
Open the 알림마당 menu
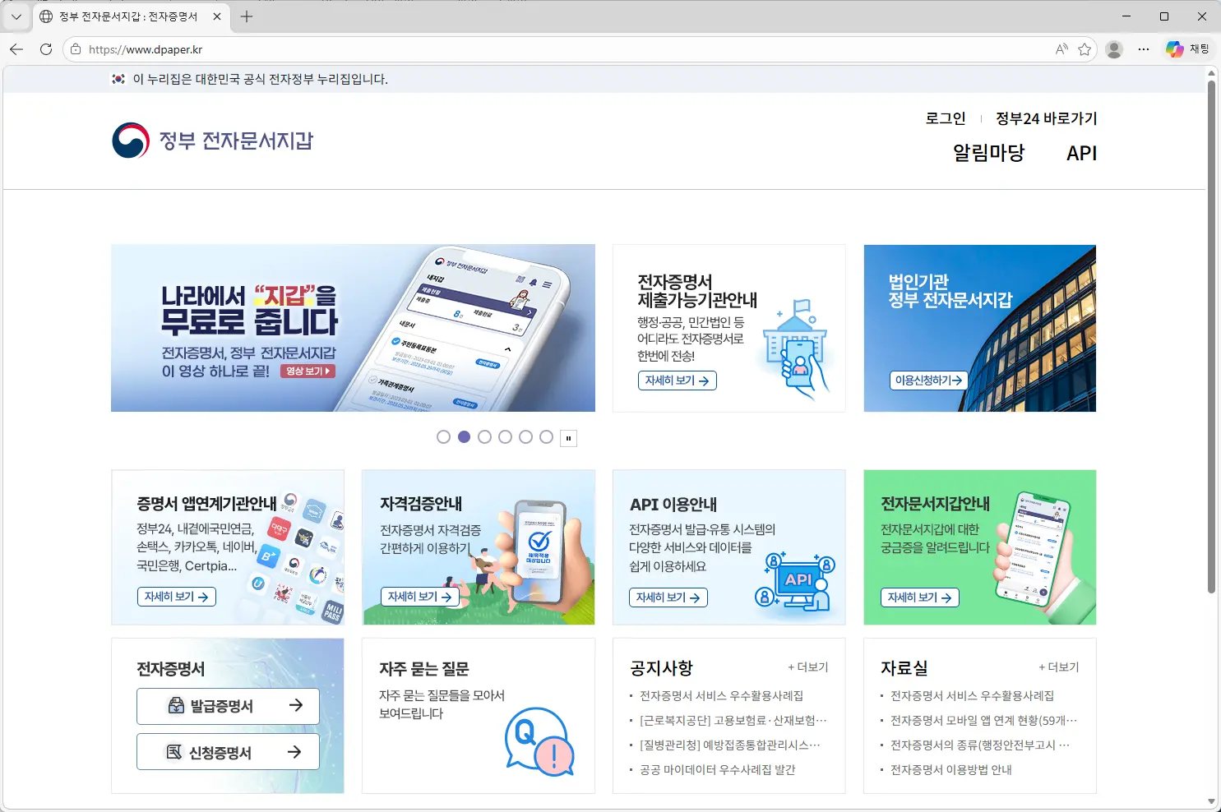click(988, 153)
